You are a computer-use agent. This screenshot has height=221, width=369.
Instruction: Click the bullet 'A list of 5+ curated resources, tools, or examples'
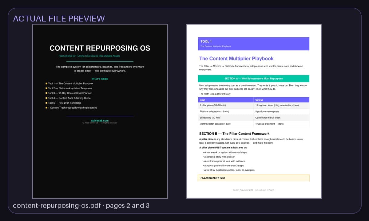(x=229, y=170)
